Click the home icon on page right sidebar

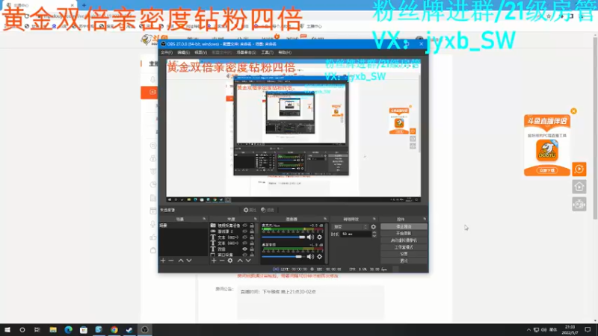click(x=579, y=187)
